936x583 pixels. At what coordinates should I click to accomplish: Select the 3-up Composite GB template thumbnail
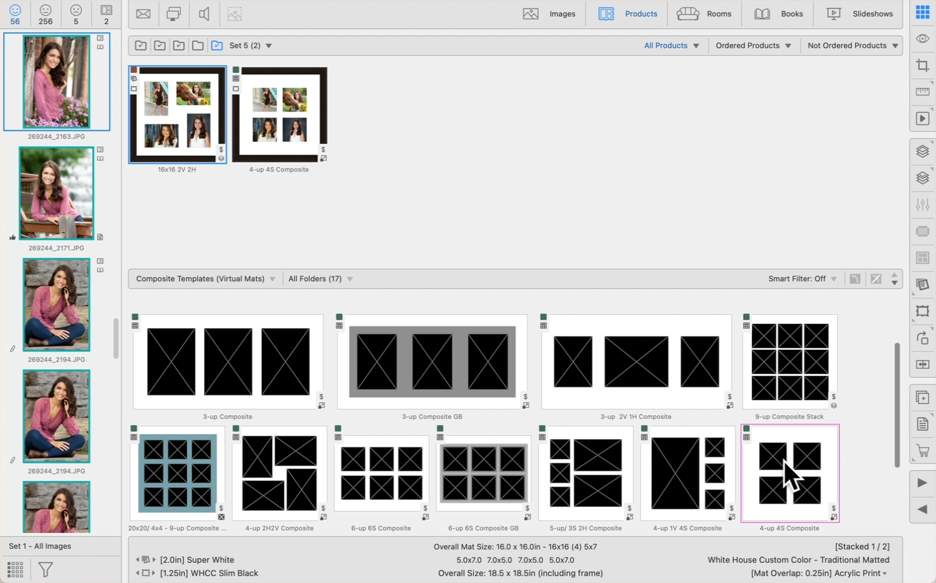pos(432,362)
